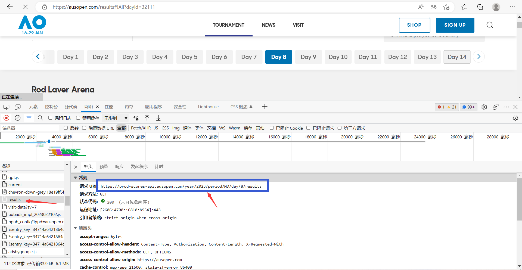Viewport: 522px width, 270px height.
Task: Enable the 保留日志 checkbox
Action: click(x=50, y=118)
